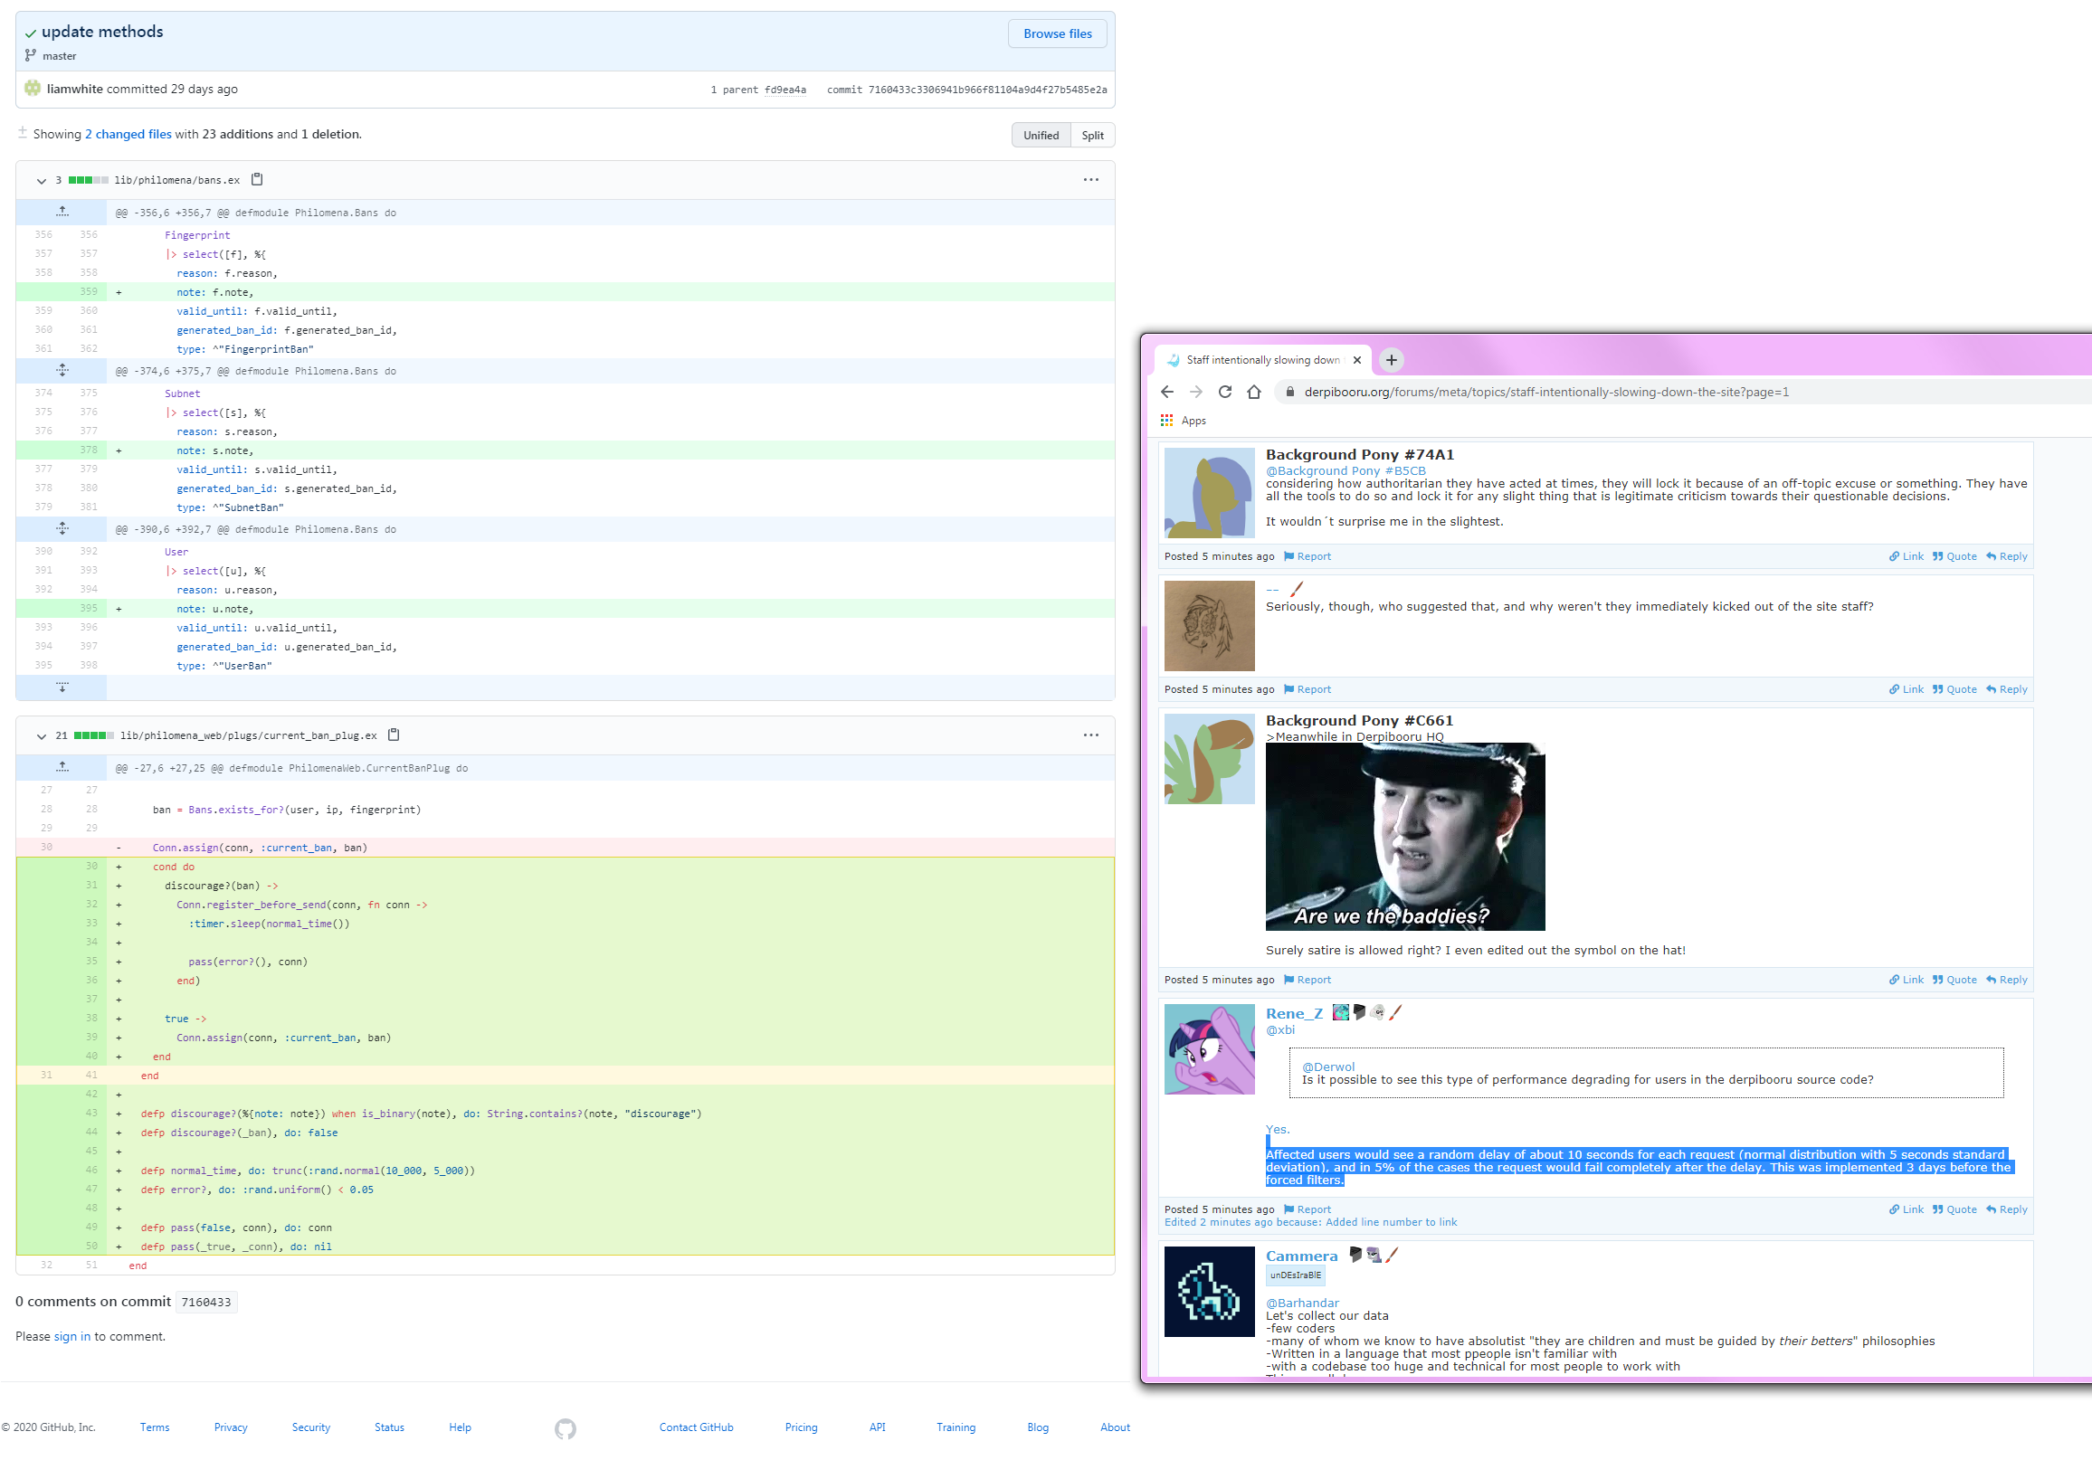Copy link to Background Pony #74A1's post
Image resolution: width=2092 pixels, height=1479 pixels.
tap(1907, 556)
